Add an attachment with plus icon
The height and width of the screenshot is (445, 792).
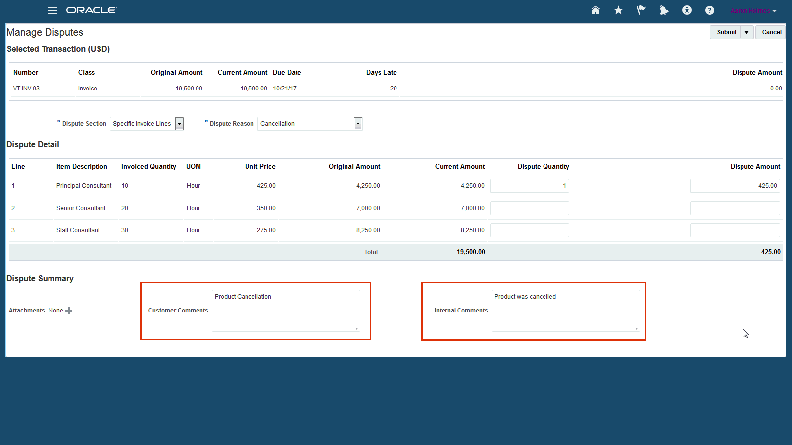[x=69, y=311]
